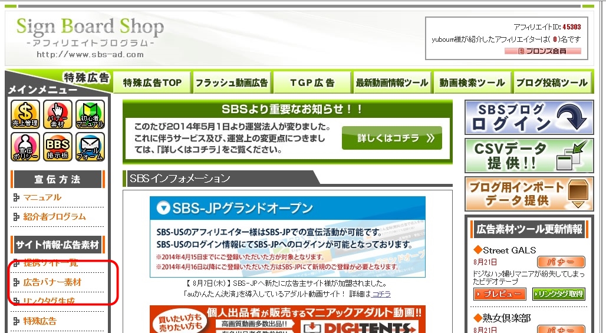Click the ブロンズ会員 badge
Viewport: 606px width, 333px height.
pyautogui.click(x=542, y=51)
